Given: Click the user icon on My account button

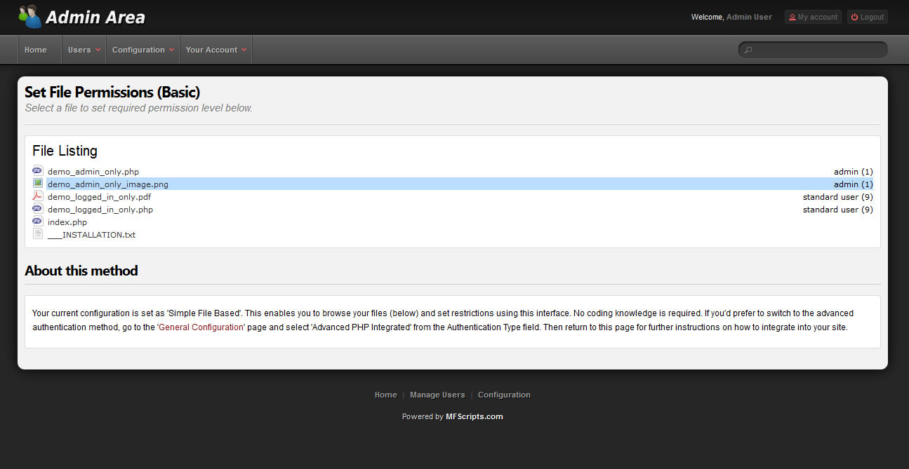Looking at the screenshot, I should pyautogui.click(x=792, y=17).
